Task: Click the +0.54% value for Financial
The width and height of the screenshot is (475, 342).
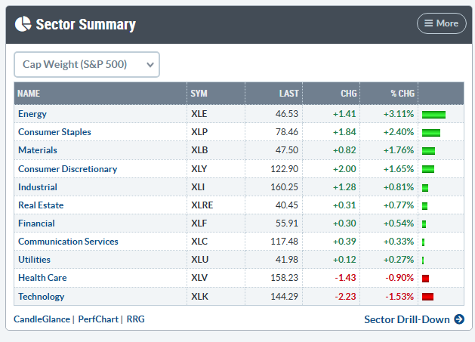Action: tap(399, 223)
